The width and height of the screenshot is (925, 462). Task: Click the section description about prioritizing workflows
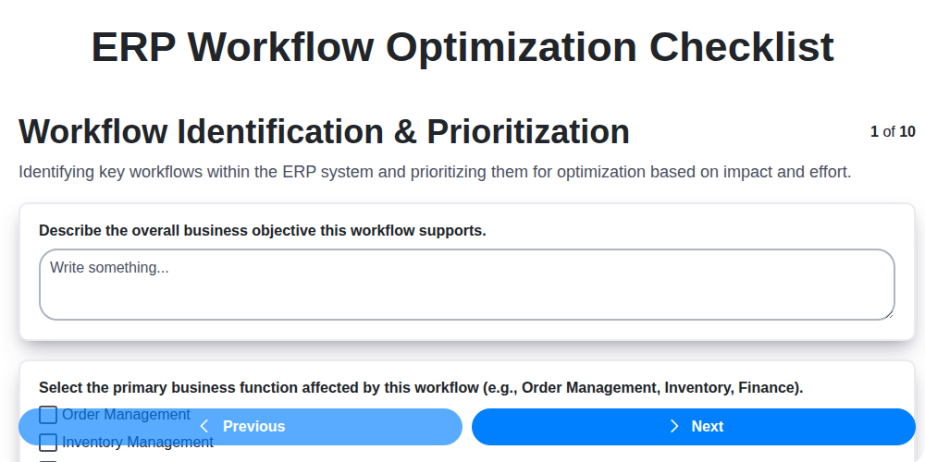(435, 172)
